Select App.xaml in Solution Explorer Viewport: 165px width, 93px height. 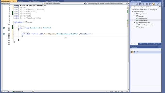(141, 16)
